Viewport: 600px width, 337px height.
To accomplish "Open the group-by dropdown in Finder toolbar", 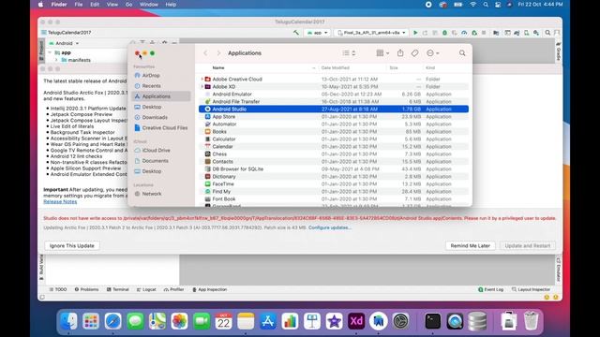I will (382, 53).
